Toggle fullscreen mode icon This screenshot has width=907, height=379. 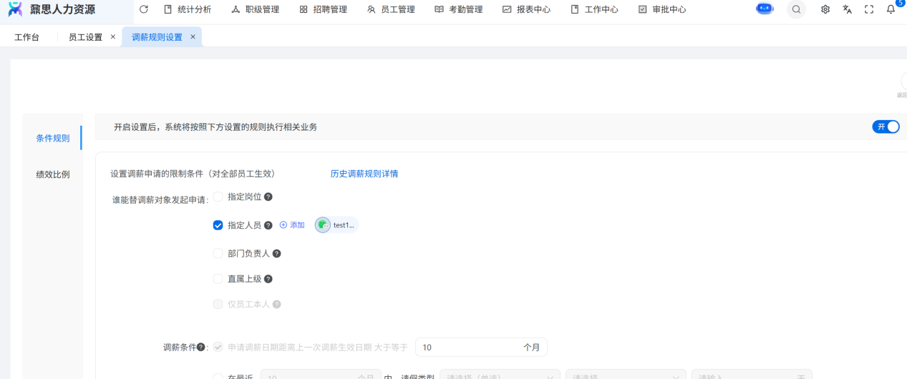(x=869, y=9)
